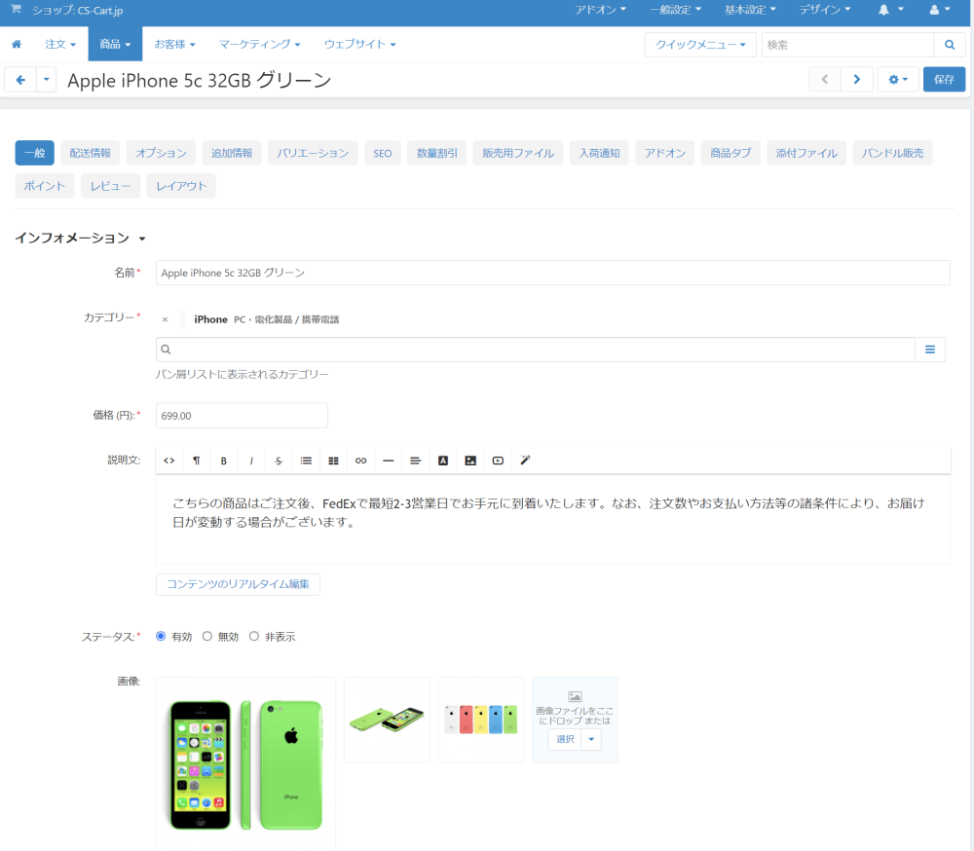Viewport: 974px width, 851px height.
Task: Open paragraph format tool in editor
Action: click(197, 461)
